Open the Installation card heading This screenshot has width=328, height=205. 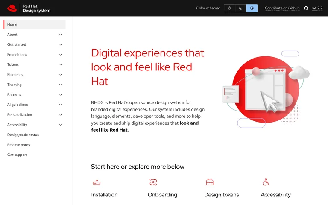104,195
